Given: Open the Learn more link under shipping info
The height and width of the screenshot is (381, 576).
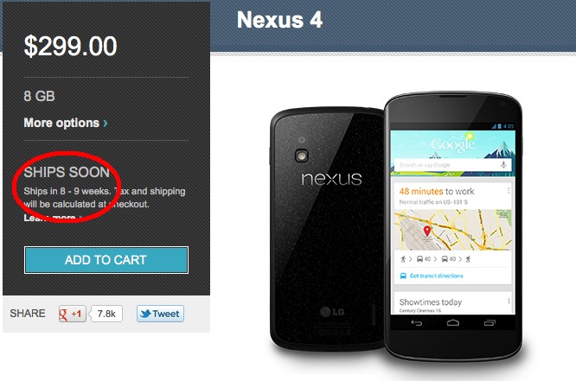Looking at the screenshot, I should click(53, 218).
